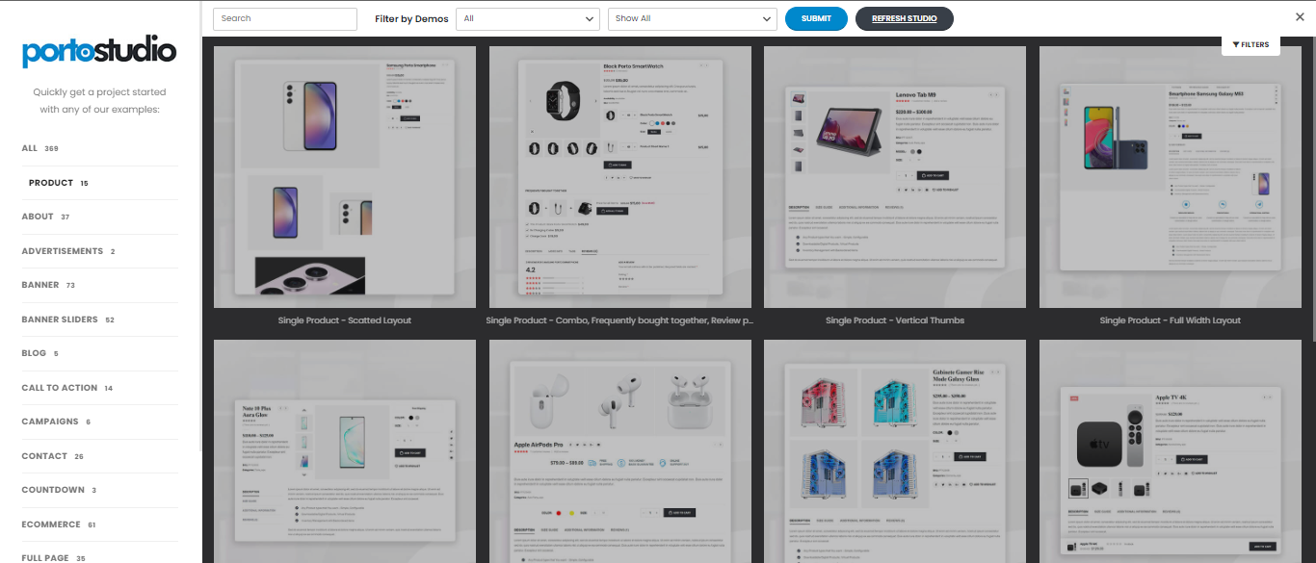
Task: Select the Blog category
Action: click(40, 353)
